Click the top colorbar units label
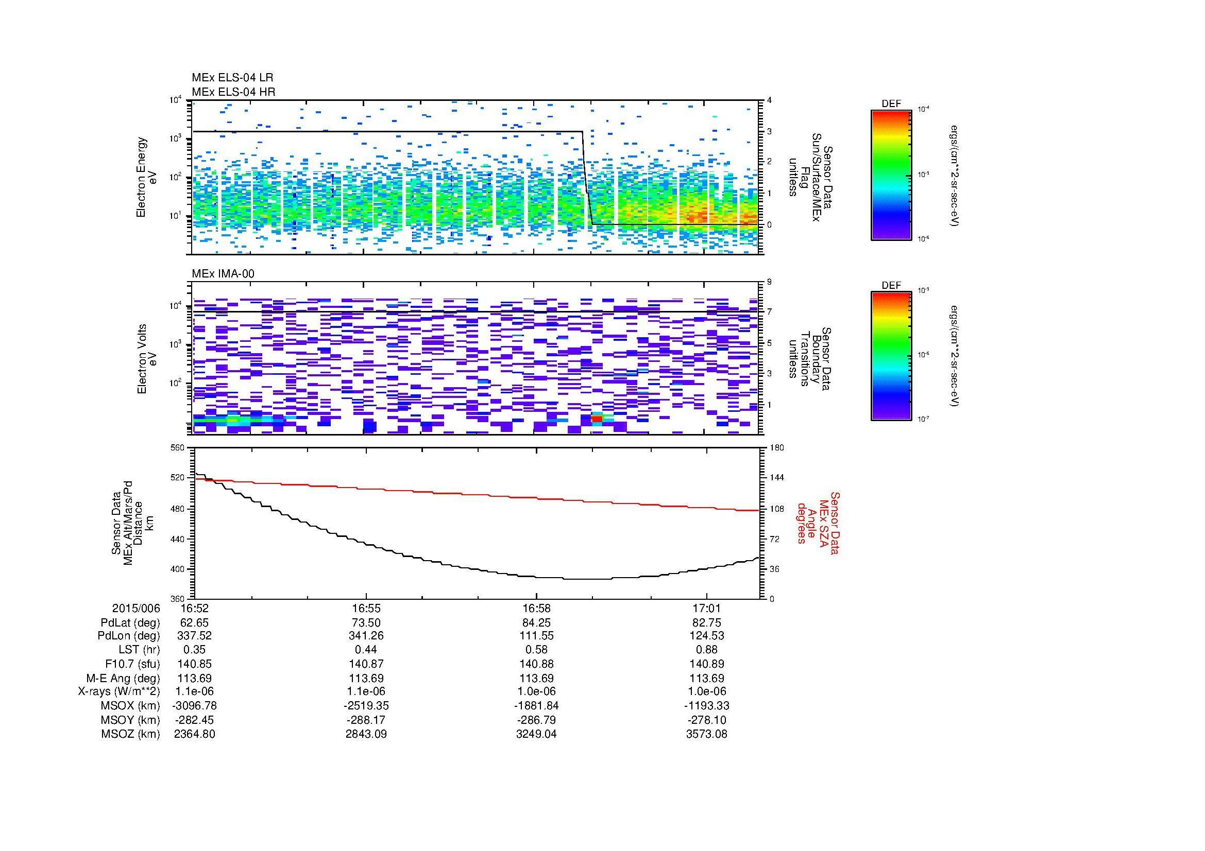 pos(956,175)
